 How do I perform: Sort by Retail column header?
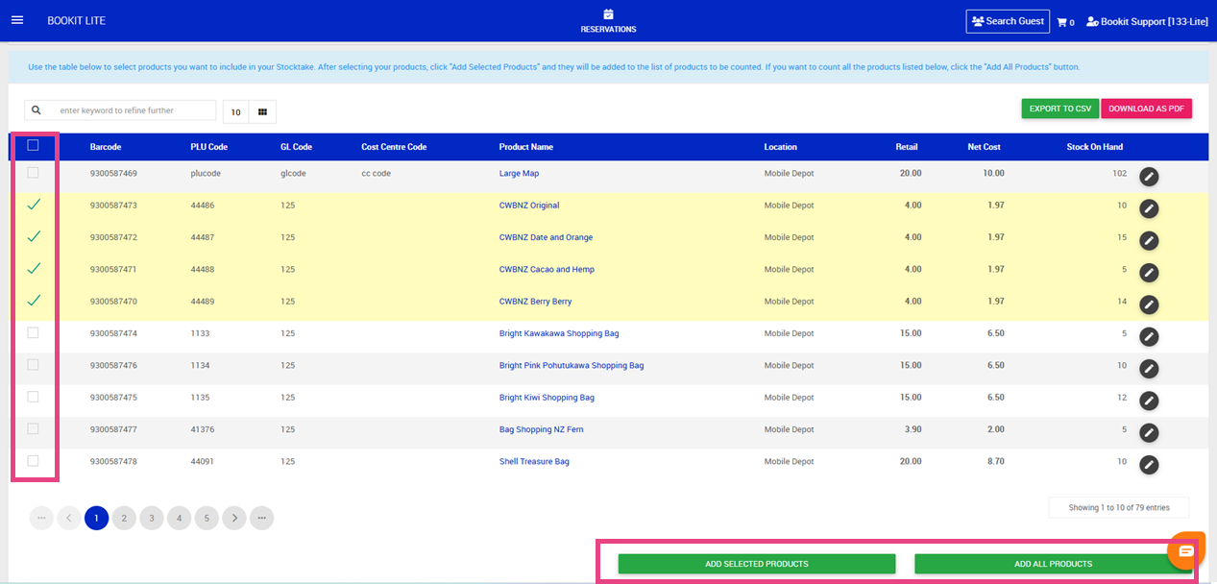(906, 147)
